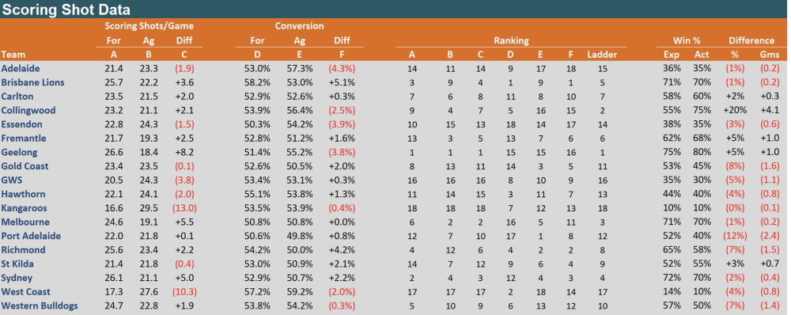
Task: Click the Scoring Shot Data title
Action: (66, 9)
